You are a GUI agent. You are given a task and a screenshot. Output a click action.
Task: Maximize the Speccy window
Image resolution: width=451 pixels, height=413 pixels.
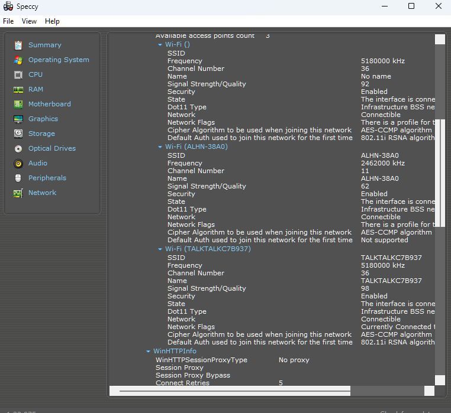tap(411, 6)
